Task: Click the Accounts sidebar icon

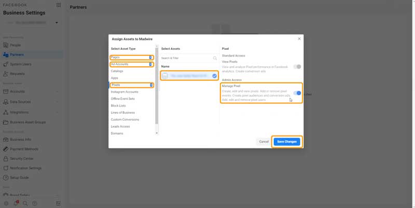Action: click(x=6, y=92)
